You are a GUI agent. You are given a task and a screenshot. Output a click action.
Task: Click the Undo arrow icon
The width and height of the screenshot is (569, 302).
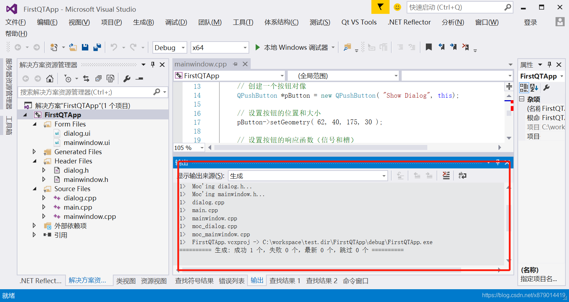coord(114,47)
